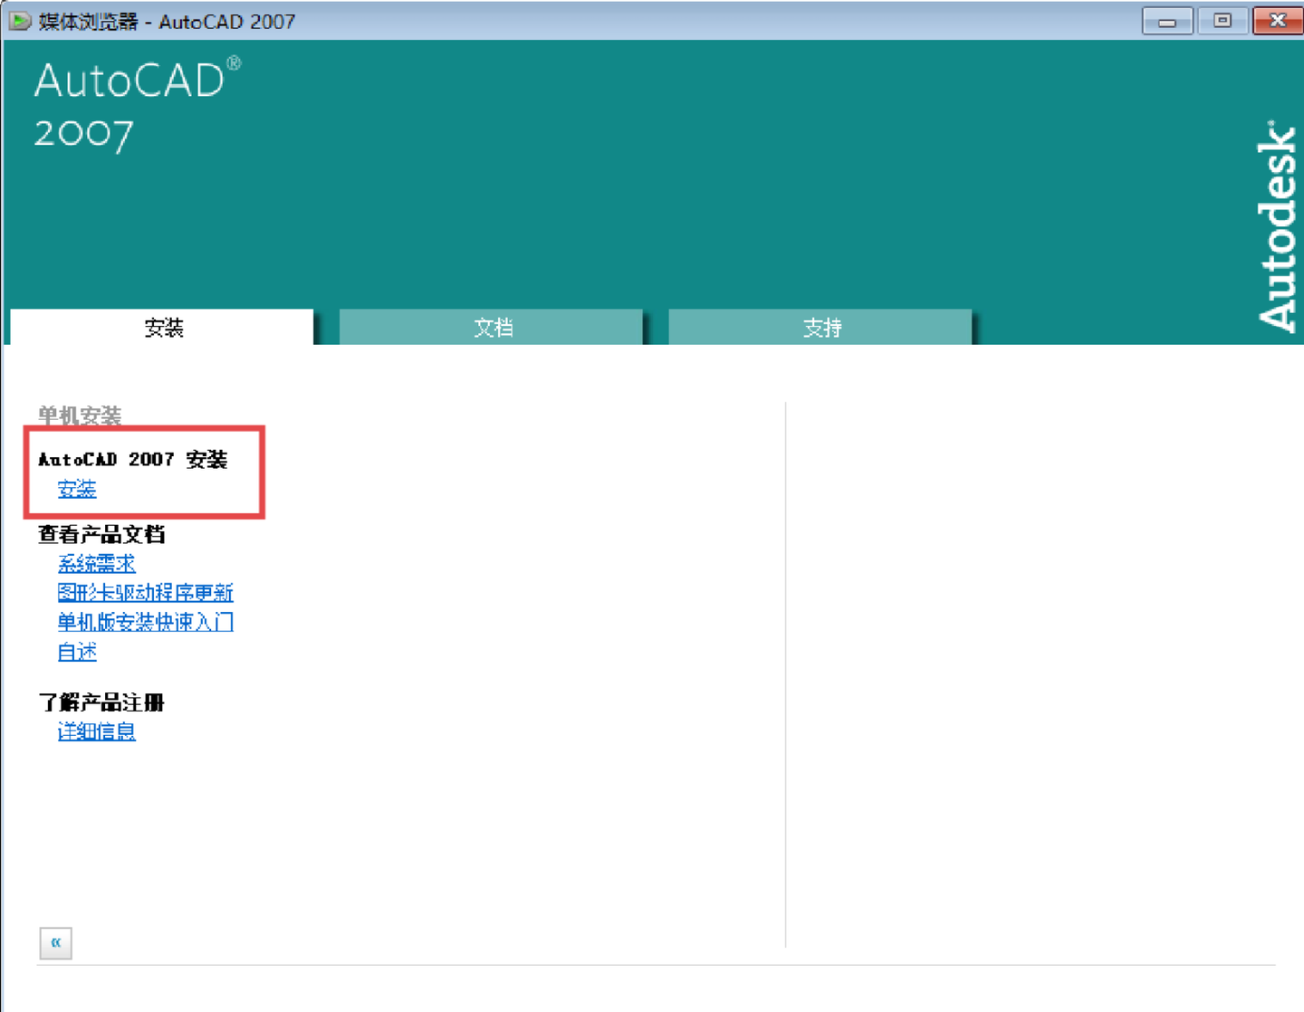
Task: Click the 安装 link to begin installation
Action: coord(77,489)
